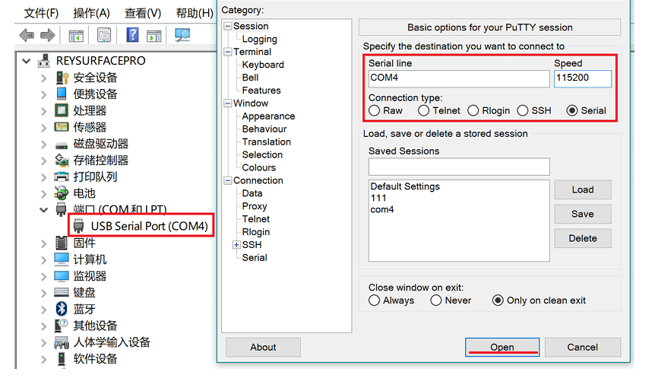Click the 其他设备 other devices icon
The image size is (655, 388).
coord(62,326)
